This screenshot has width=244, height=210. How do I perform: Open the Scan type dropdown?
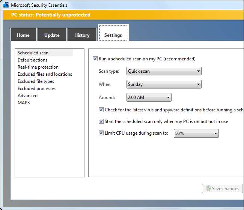pos(164,71)
